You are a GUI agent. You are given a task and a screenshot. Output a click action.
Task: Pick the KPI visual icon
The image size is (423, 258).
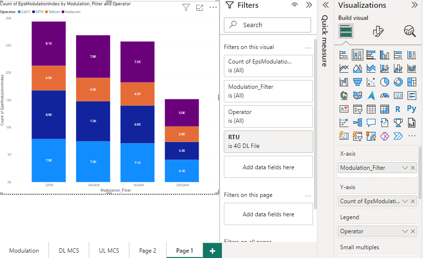pos(344,109)
